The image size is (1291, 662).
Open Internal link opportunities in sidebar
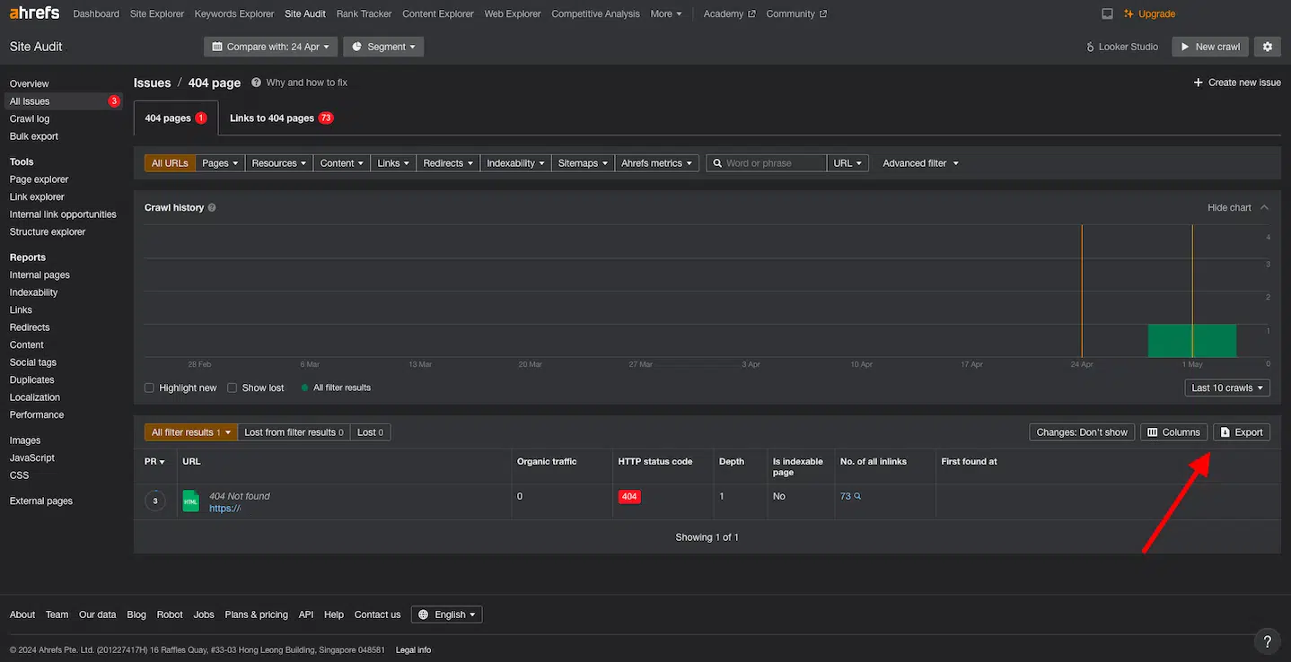[63, 214]
